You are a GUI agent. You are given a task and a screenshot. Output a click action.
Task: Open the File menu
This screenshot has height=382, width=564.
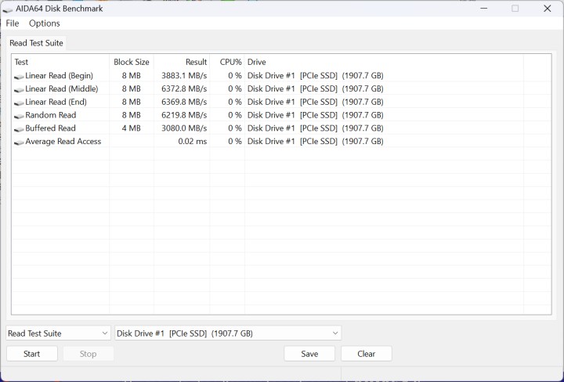[x=13, y=23]
